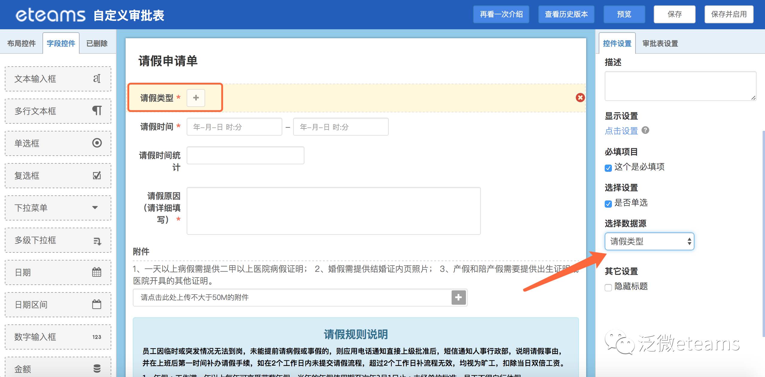
Task: Select the 复选框 checkbox icon control
Action: click(x=97, y=175)
